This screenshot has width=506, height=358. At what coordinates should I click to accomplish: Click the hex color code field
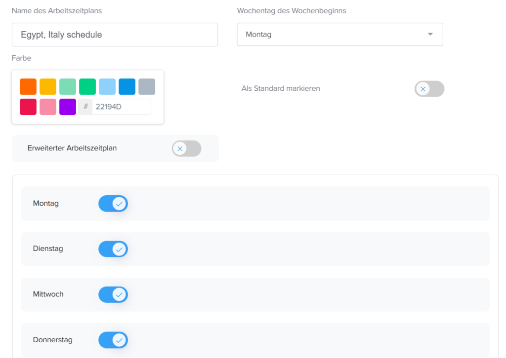pyautogui.click(x=121, y=107)
